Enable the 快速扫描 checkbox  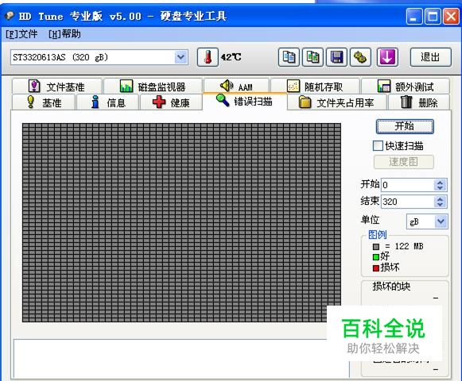click(378, 145)
